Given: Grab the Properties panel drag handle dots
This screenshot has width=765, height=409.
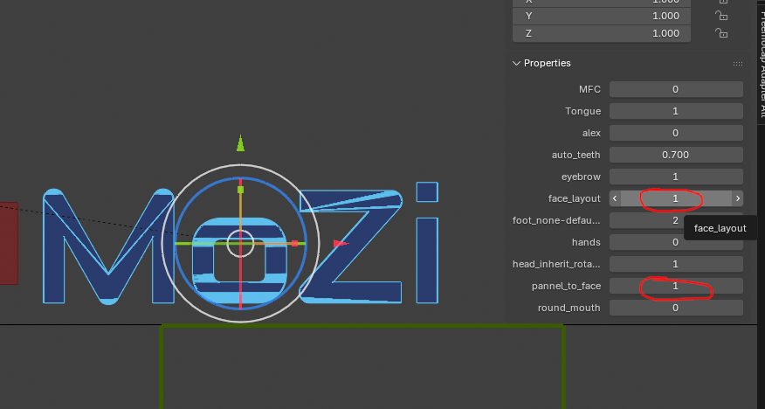Looking at the screenshot, I should pos(738,64).
